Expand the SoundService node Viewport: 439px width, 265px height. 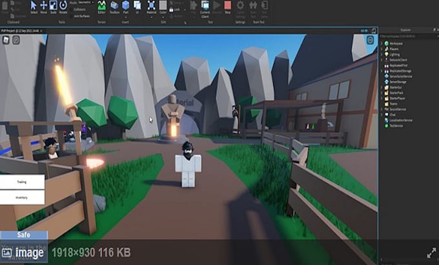click(382, 109)
